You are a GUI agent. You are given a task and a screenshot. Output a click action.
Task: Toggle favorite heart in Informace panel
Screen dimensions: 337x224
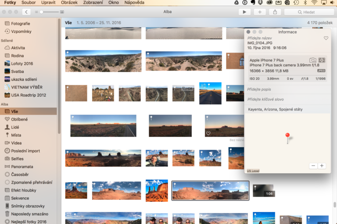326,39
